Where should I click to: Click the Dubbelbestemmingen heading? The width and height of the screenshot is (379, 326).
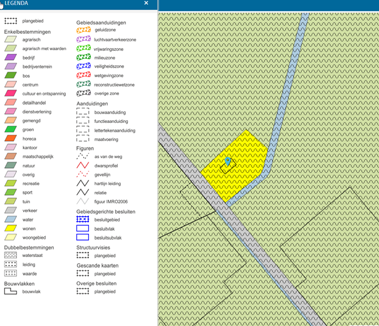29,248
